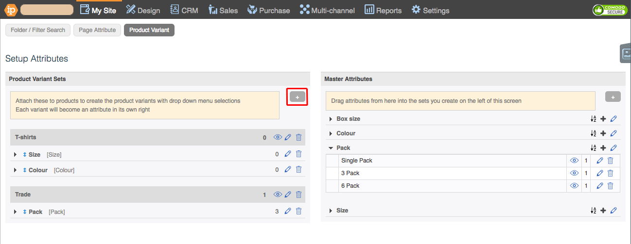This screenshot has width=631, height=244.
Task: Toggle visibility eye for Trade set
Action: [278, 195]
